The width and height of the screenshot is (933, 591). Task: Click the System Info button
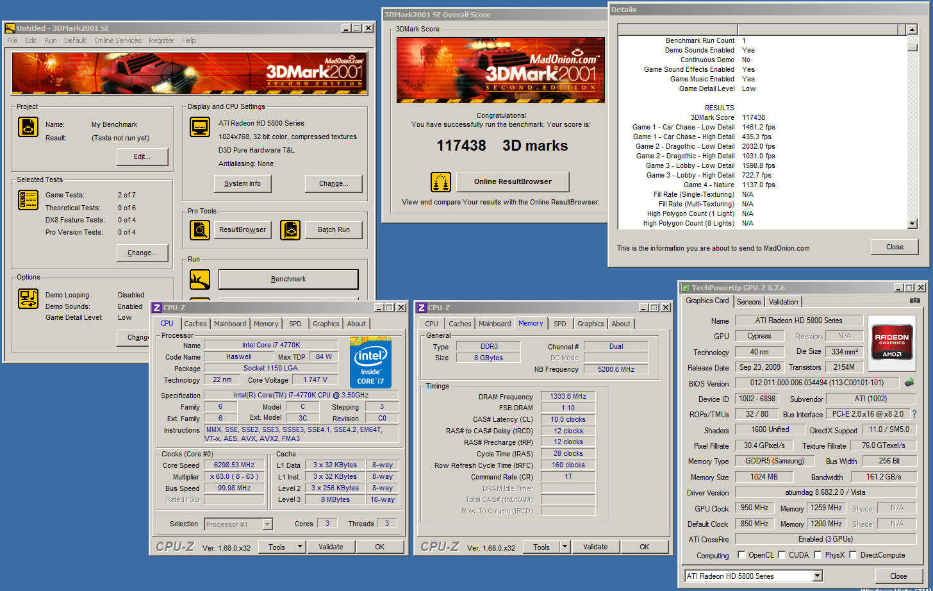[242, 183]
